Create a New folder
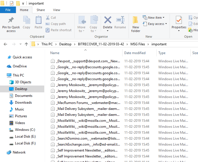 [x=136, y=24]
